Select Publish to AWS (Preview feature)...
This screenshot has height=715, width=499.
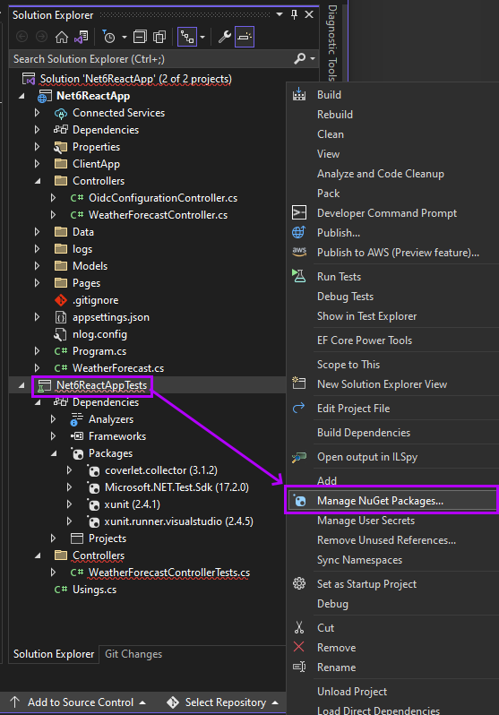tap(398, 253)
